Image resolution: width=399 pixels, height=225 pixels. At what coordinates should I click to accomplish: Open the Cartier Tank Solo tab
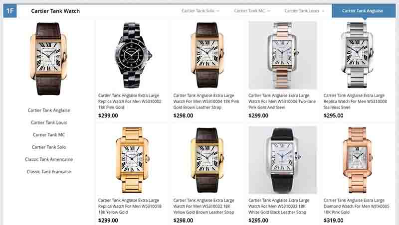pos(198,10)
